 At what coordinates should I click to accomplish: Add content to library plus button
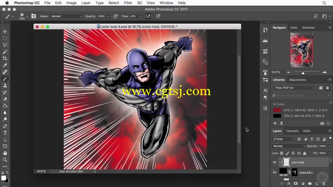pyautogui.click(x=275, y=123)
